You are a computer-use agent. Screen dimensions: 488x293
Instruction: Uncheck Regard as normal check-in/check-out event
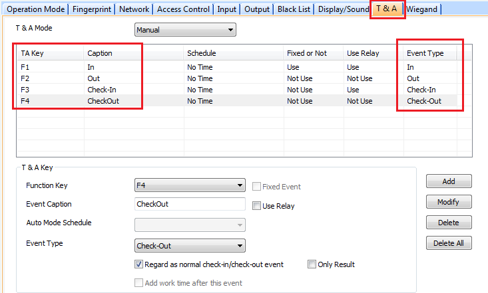tap(139, 264)
